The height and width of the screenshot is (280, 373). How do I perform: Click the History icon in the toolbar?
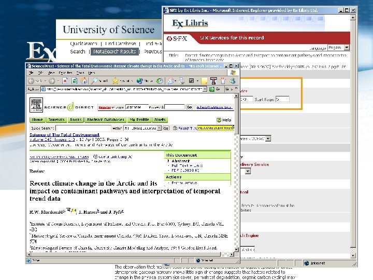click(x=160, y=81)
